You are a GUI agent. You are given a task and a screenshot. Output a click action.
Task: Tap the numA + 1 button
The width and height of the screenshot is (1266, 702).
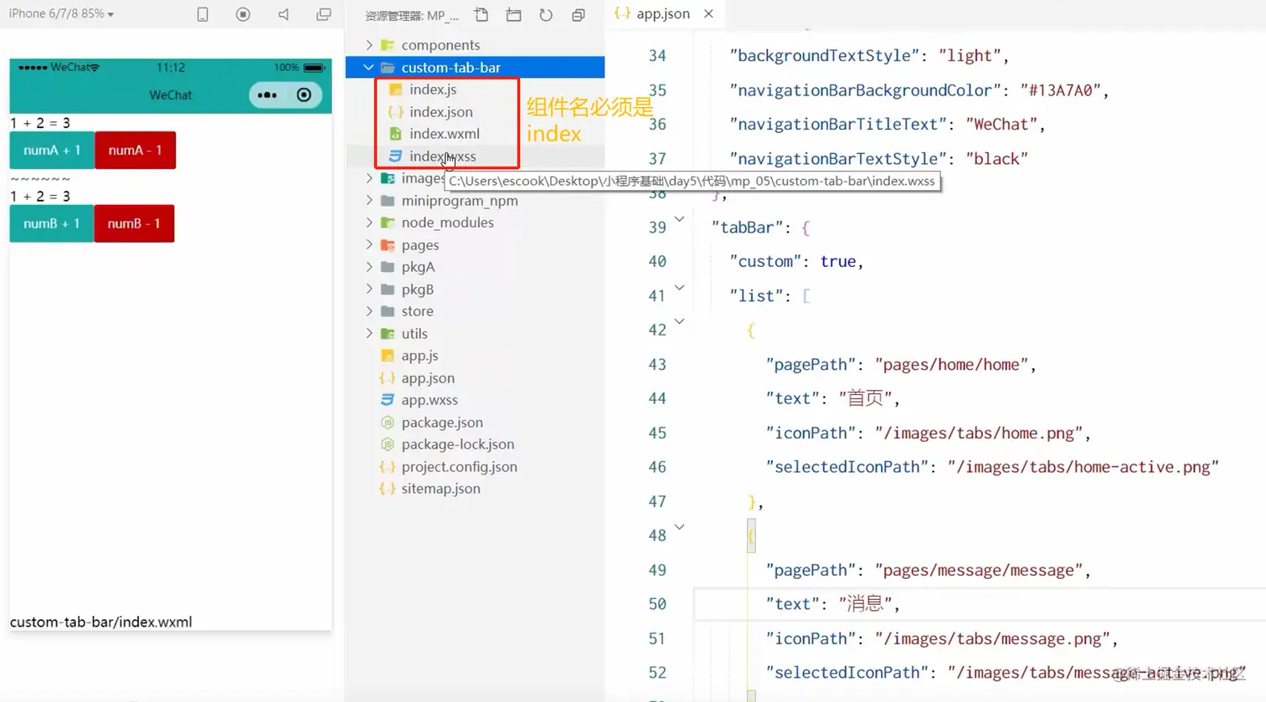point(52,151)
